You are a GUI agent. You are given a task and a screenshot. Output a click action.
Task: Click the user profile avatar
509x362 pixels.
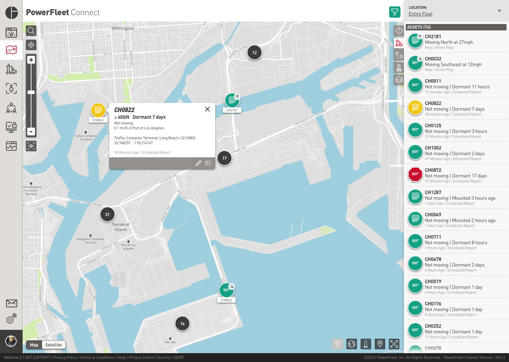click(11, 341)
